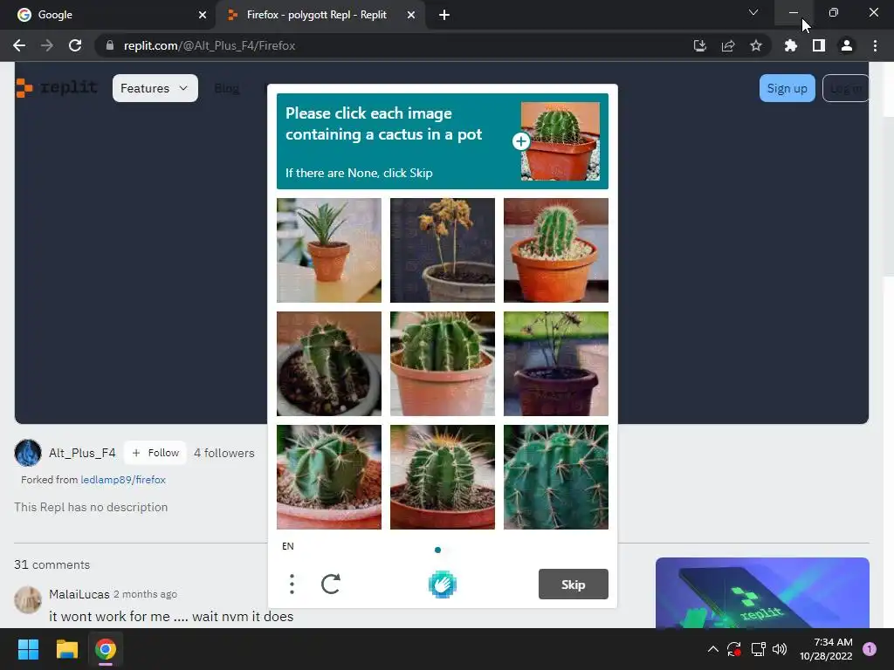Open the Alt_Plus_F4 username link
The width and height of the screenshot is (894, 670).
82,453
